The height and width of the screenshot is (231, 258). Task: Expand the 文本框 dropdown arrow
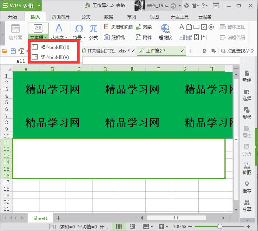coord(46,37)
